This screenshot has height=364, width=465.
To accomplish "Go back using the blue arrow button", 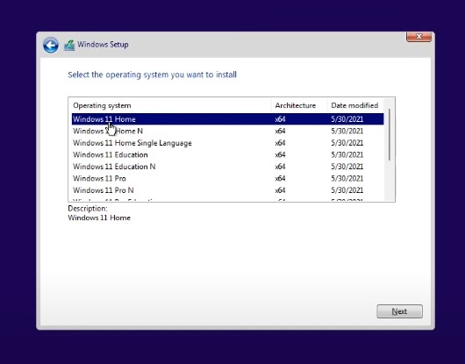I will coord(51,46).
